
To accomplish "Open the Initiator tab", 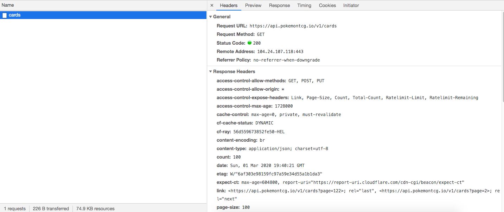I will 351,5.
